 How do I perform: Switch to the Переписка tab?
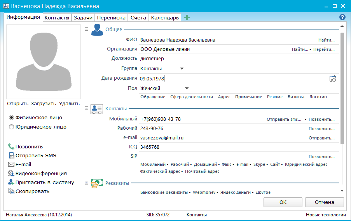click(111, 17)
